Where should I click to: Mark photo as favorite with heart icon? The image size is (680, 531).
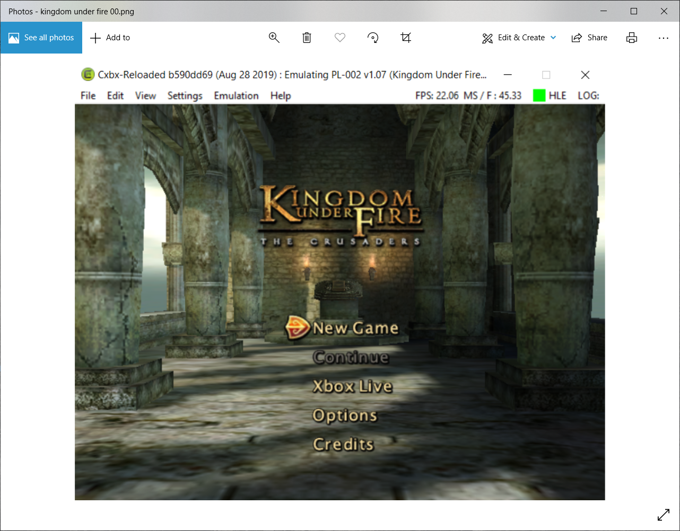pyautogui.click(x=340, y=38)
